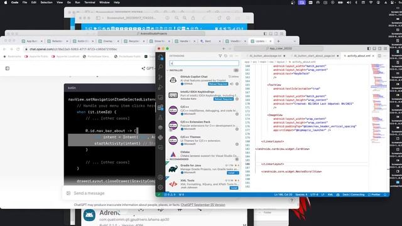Viewport: 402px width, 226px height.
Task: Click UTF-8 encoding in status bar
Action: (314, 195)
